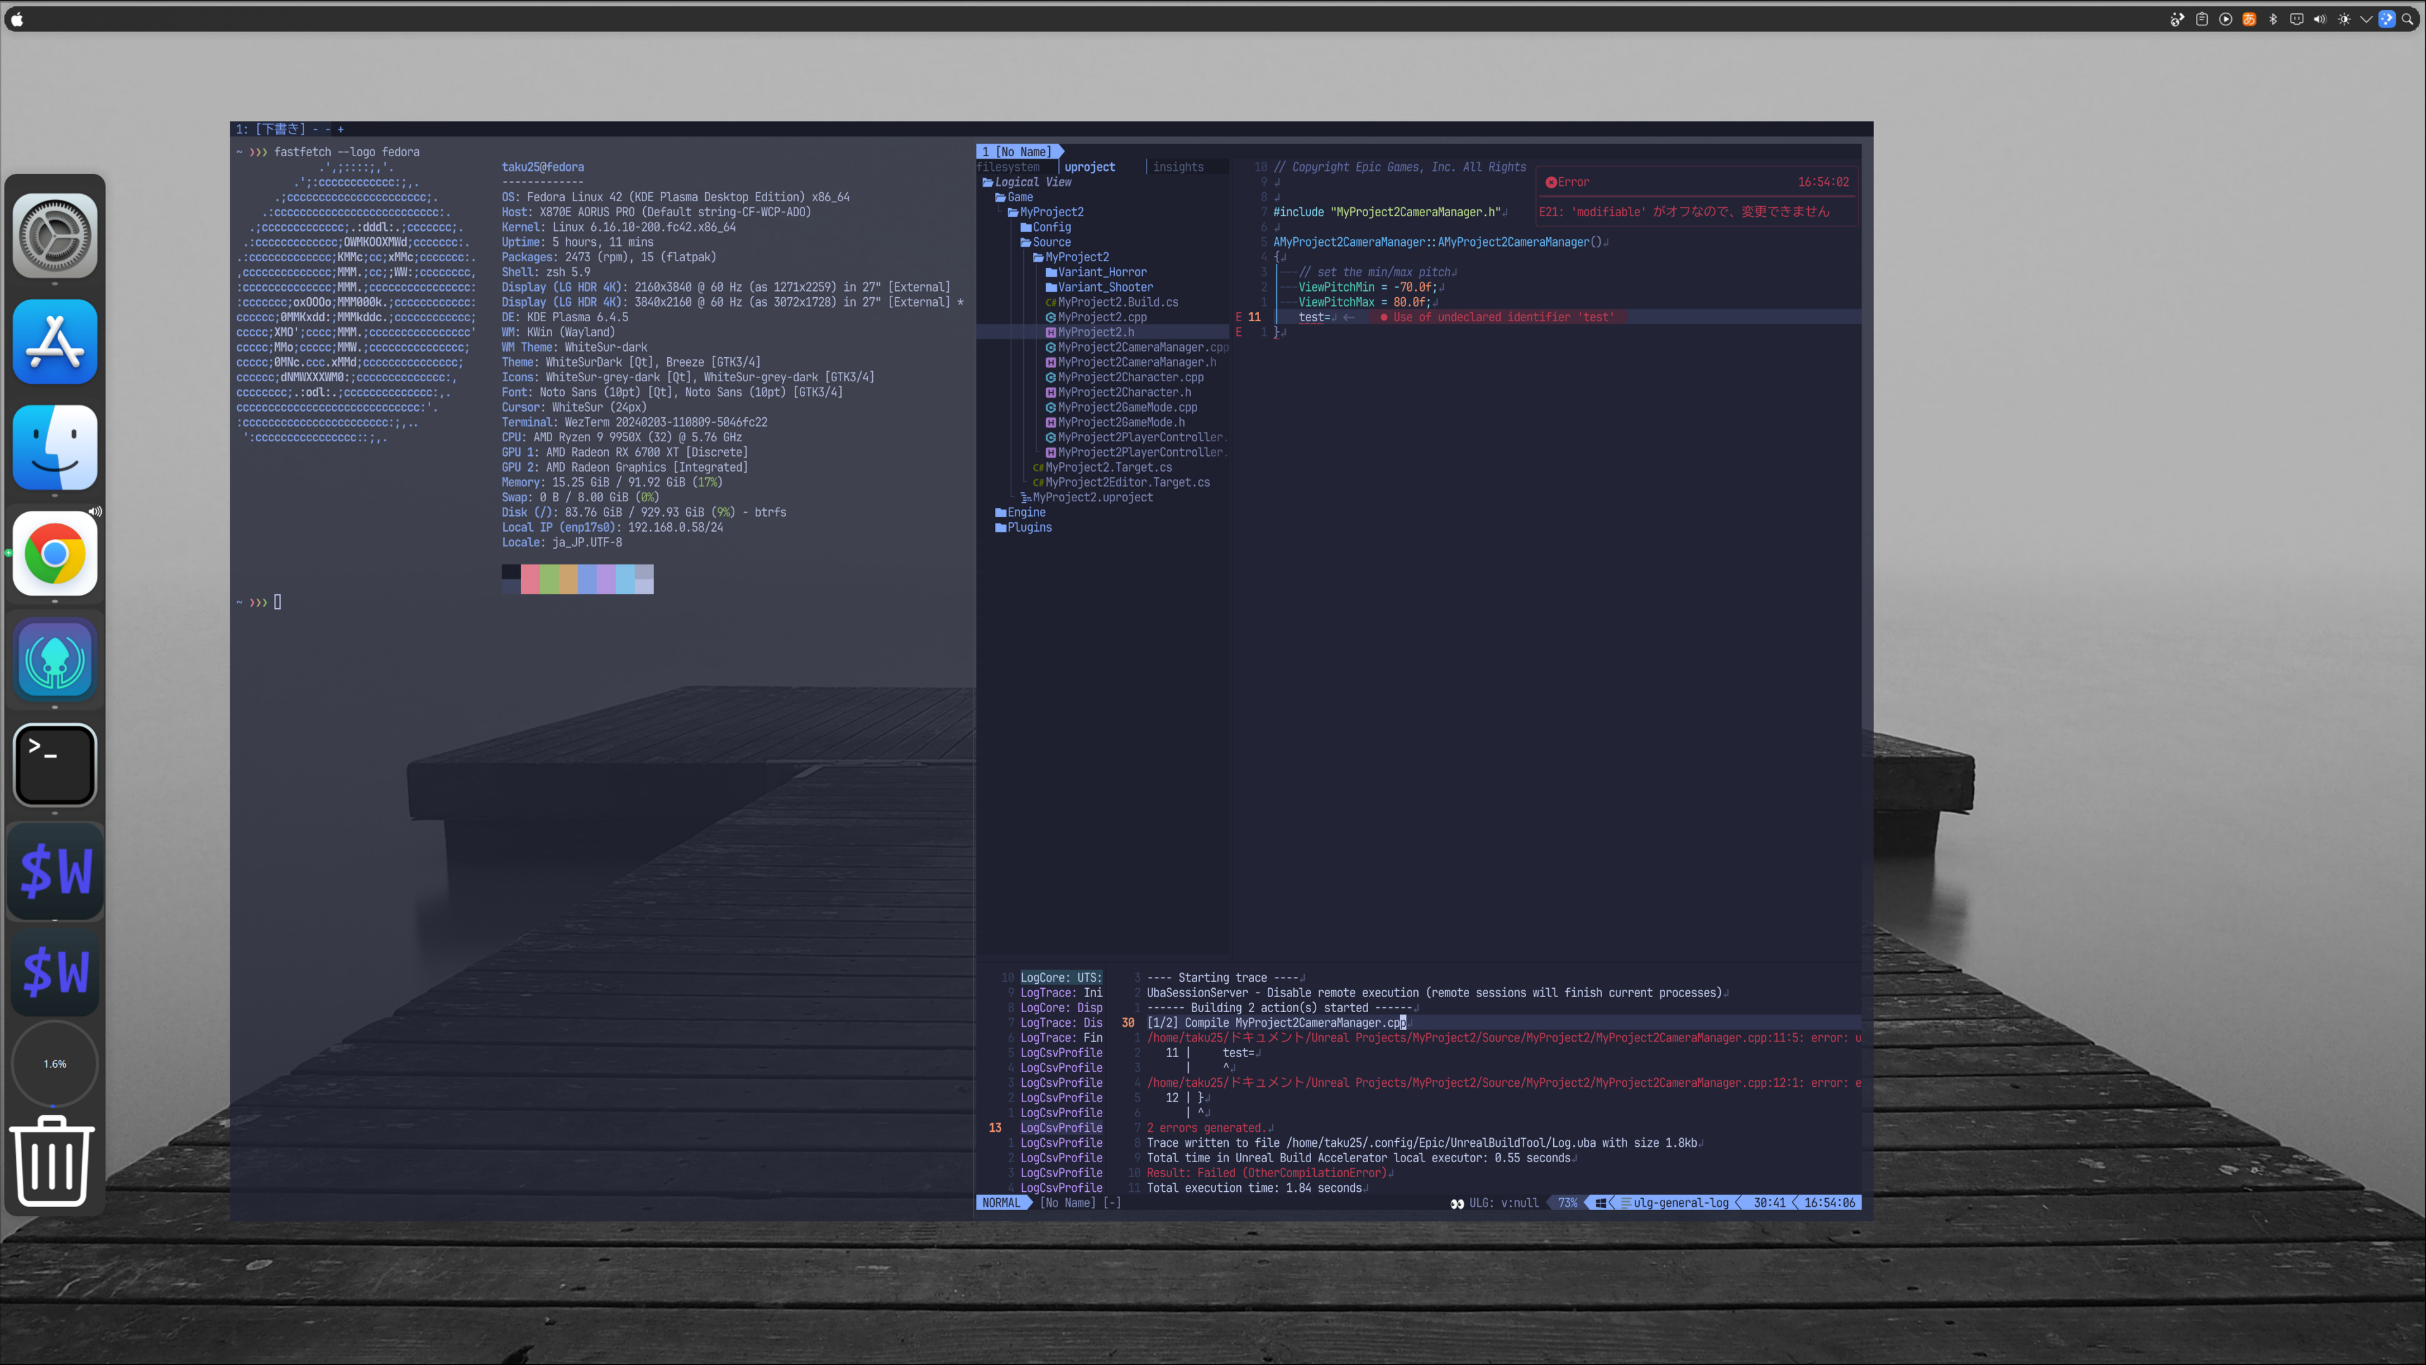2426x1365 pixels.
Task: Click the Japanese input method indicator
Action: (x=2249, y=19)
